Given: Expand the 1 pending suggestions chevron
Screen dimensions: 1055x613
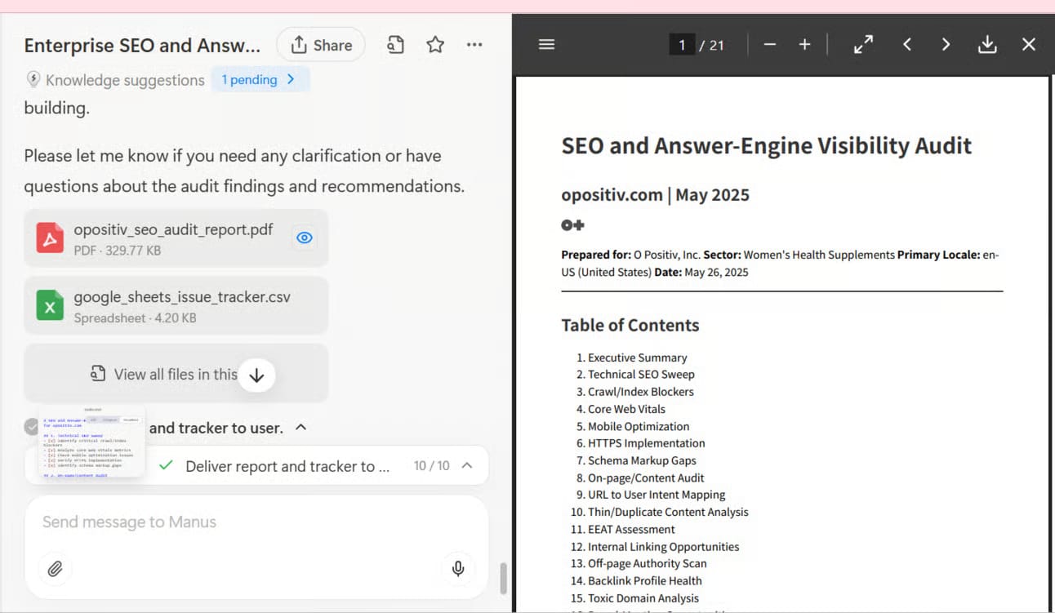Looking at the screenshot, I should [292, 79].
